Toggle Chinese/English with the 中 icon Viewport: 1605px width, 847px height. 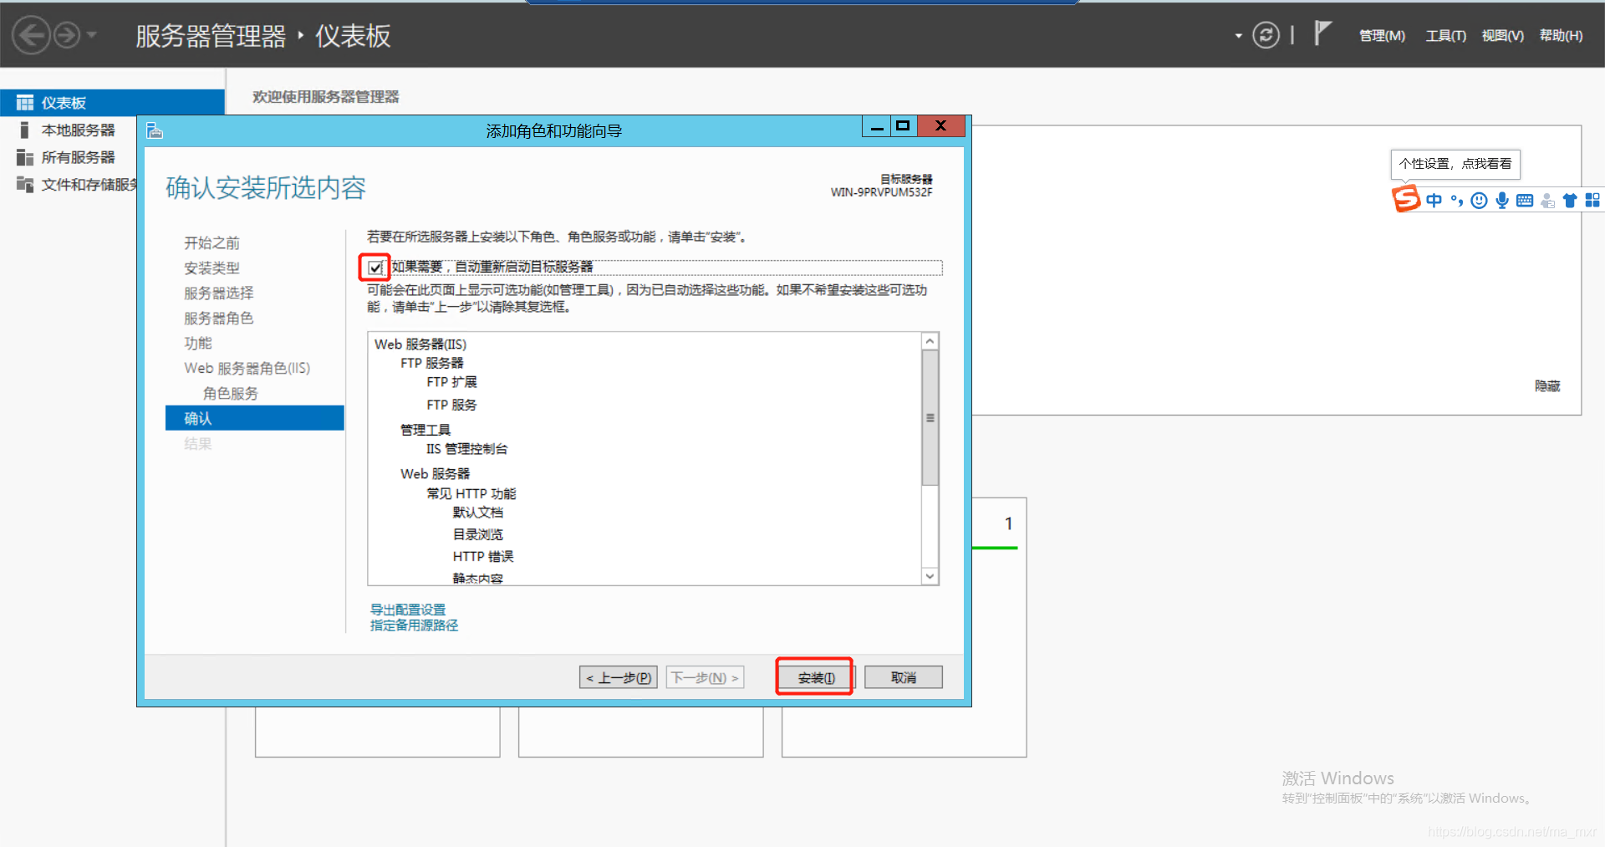coord(1434,200)
